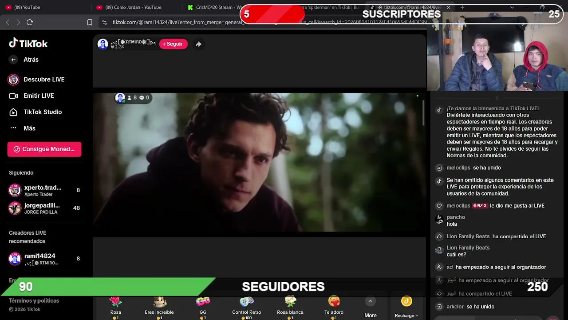Screen dimensions: 568x320
Task: Open the Descubre LIVE icon
Action: coord(14,80)
